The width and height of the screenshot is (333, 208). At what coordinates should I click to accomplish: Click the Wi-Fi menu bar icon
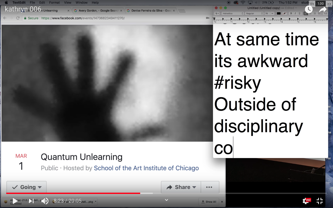pyautogui.click(x=243, y=3)
